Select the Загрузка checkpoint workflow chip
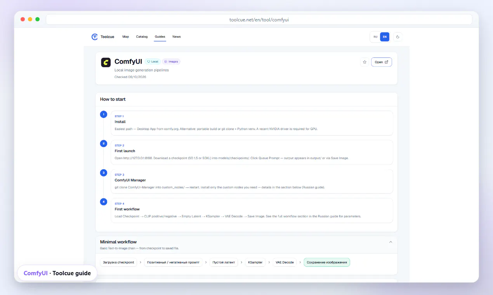Image resolution: width=493 pixels, height=295 pixels. (x=118, y=262)
